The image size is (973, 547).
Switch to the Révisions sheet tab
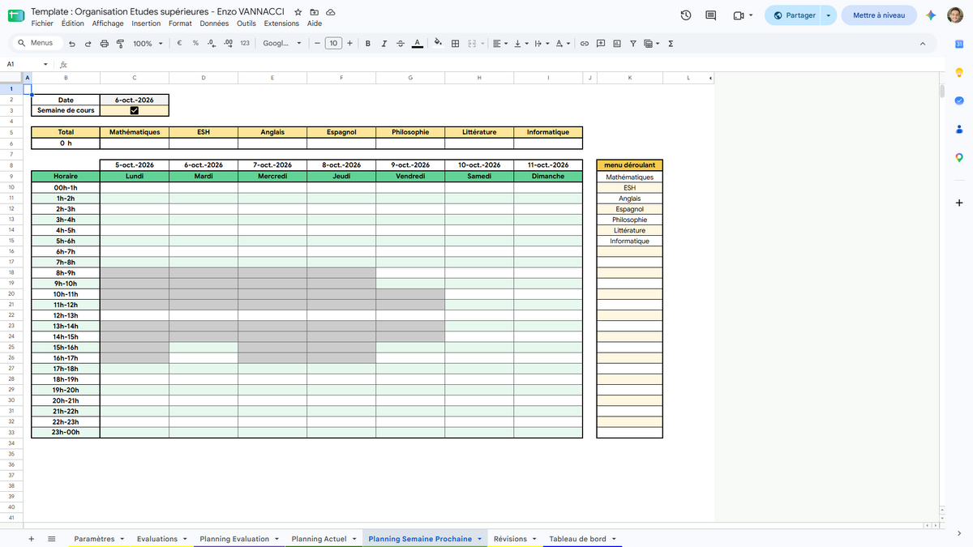510,539
